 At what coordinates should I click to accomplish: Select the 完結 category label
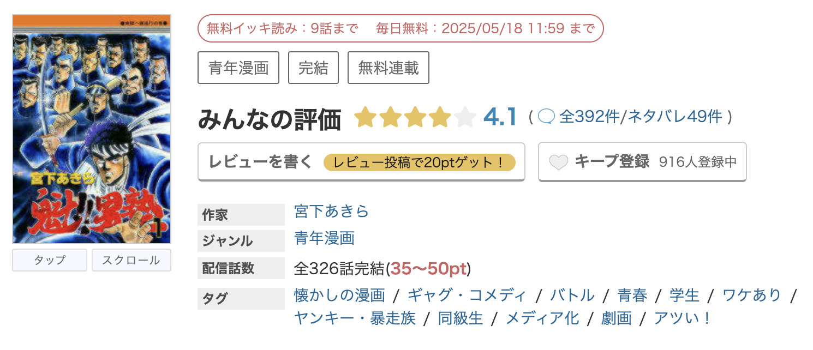coord(313,67)
